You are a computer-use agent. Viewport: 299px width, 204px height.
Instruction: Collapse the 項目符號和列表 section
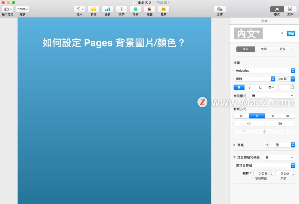pos(235,157)
